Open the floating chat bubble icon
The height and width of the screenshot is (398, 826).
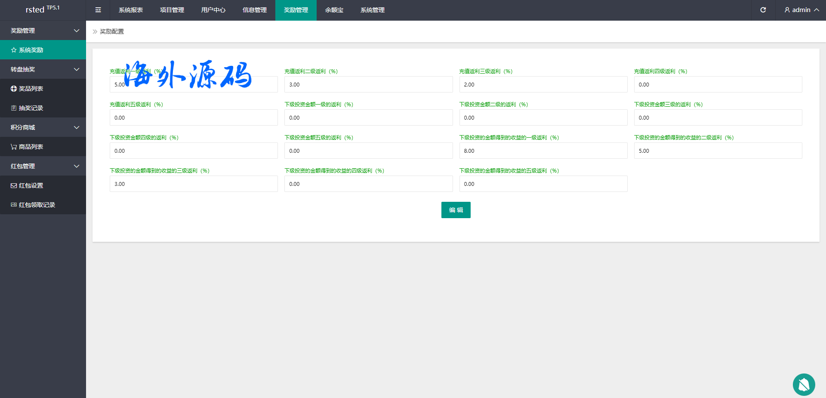coord(804,384)
